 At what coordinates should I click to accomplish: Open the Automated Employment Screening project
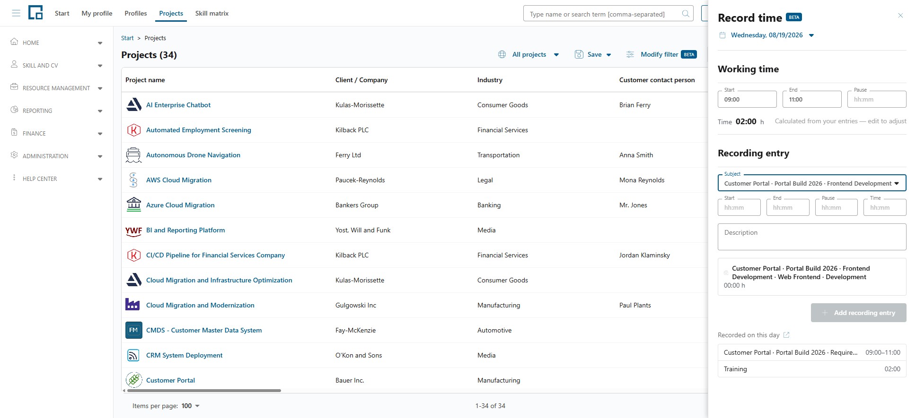(199, 130)
